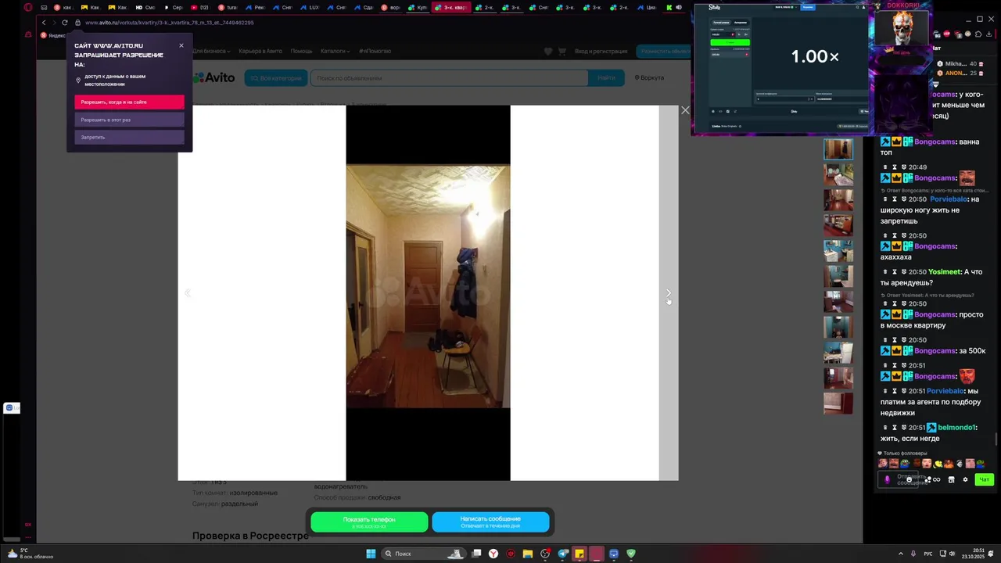This screenshot has width=1001, height=563.
Task: Go to the next photo arrow
Action: [x=669, y=293]
